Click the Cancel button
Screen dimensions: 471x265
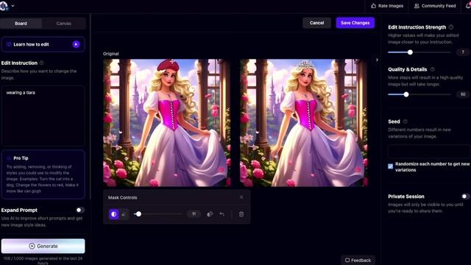pyautogui.click(x=316, y=23)
